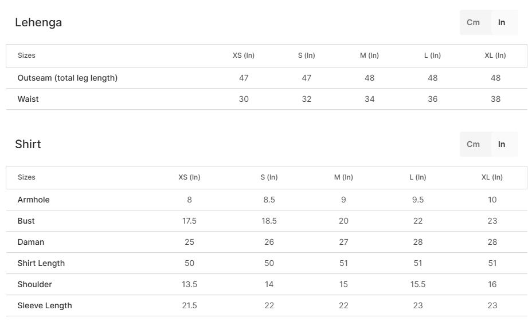The height and width of the screenshot is (326, 532).
Task: Select the Shoulder row label
Action: tap(35, 284)
